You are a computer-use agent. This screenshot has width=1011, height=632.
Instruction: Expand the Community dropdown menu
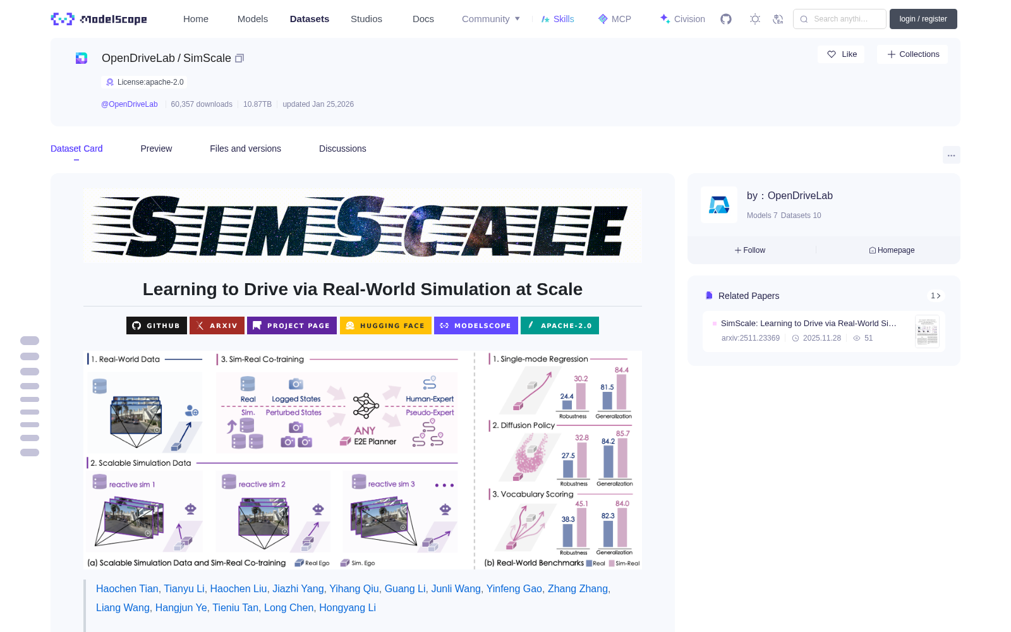click(x=491, y=19)
